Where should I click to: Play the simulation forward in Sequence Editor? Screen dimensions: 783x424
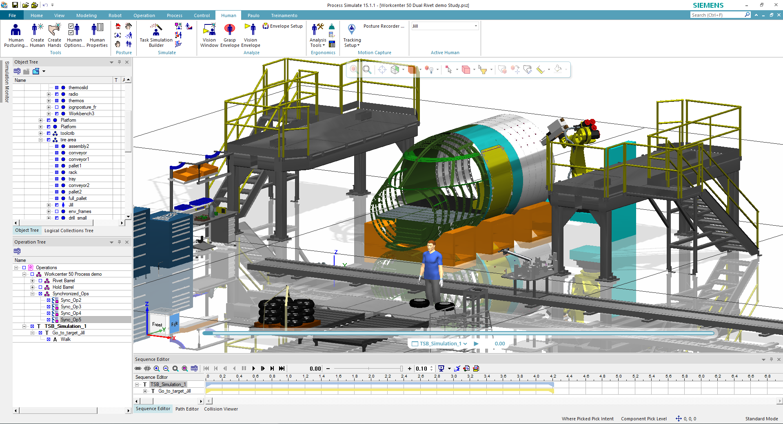click(253, 369)
